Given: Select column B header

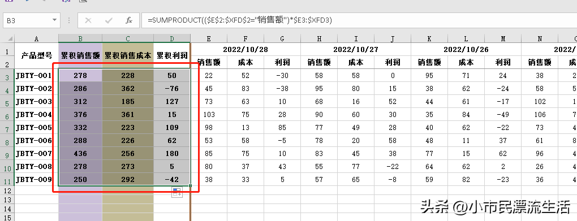Looking at the screenshot, I should (x=80, y=38).
